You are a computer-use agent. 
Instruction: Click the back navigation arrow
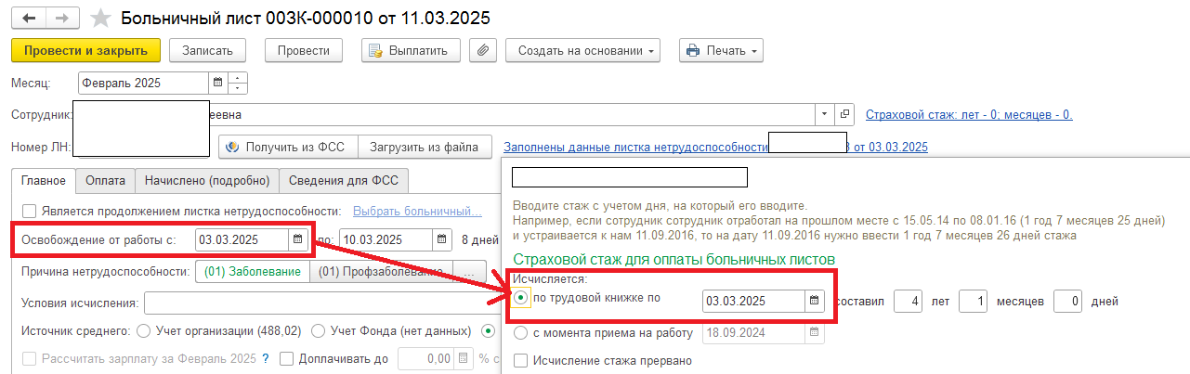coord(30,19)
